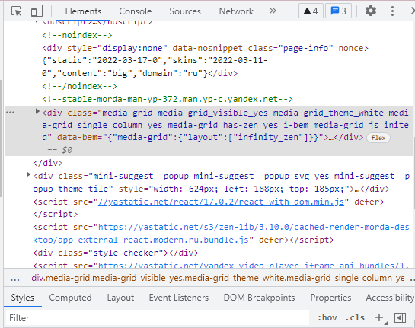
Task: Toggle the device toolbar icon
Action: point(37,11)
